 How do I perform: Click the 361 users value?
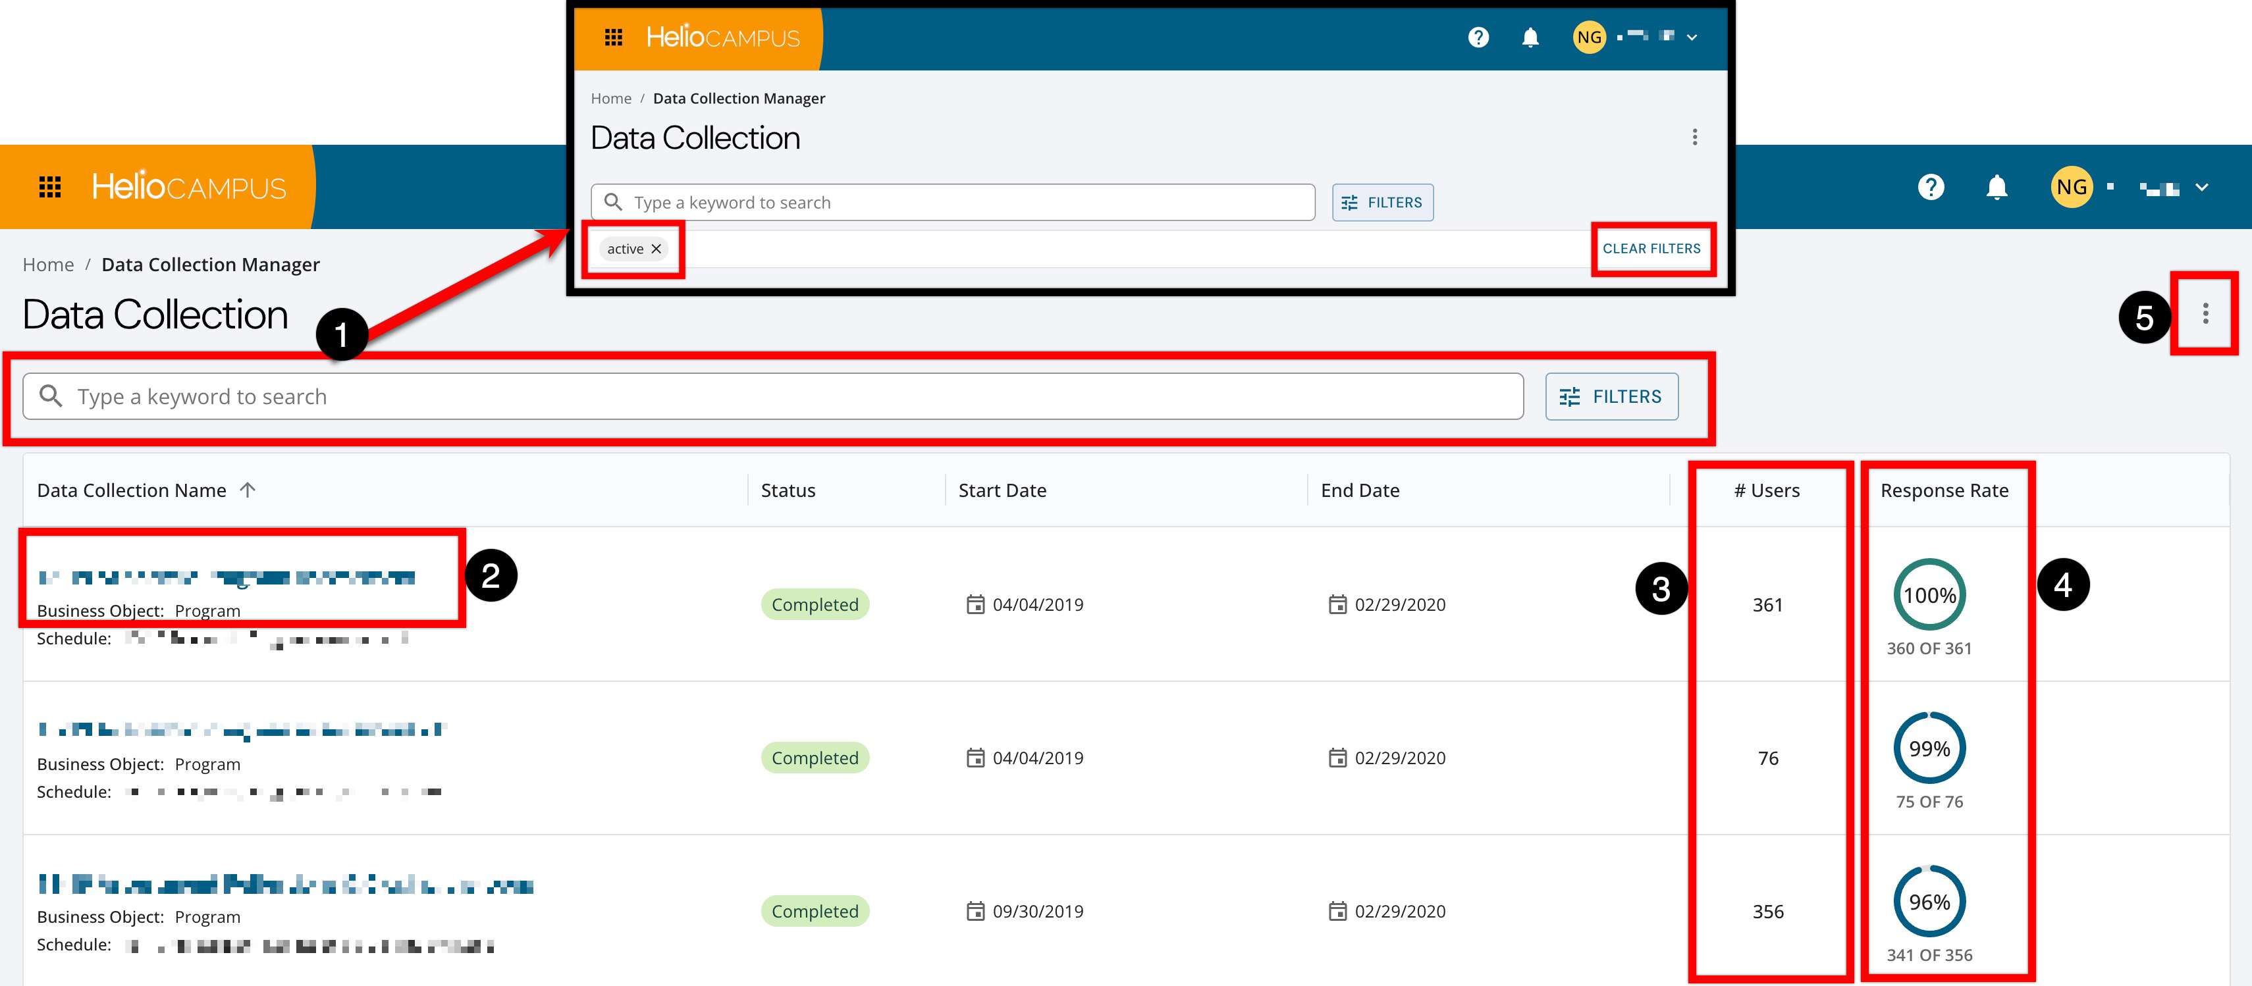[1767, 604]
